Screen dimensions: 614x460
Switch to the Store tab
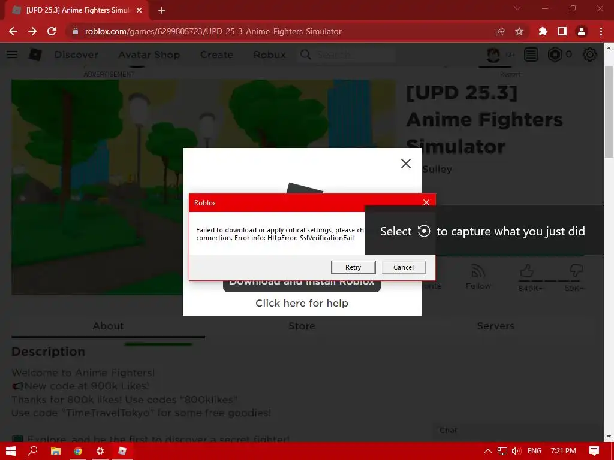click(x=302, y=326)
